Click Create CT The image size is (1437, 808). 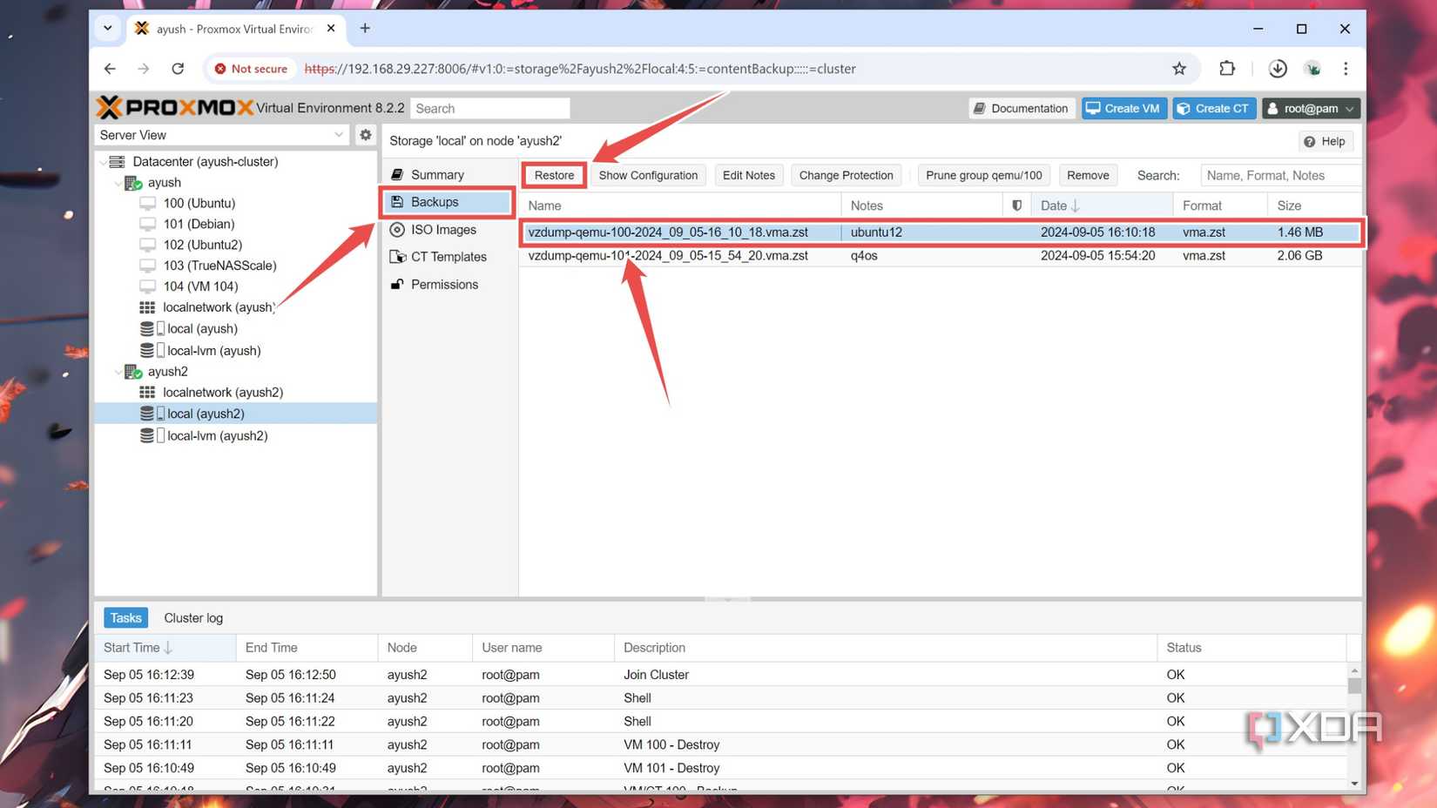(x=1213, y=108)
